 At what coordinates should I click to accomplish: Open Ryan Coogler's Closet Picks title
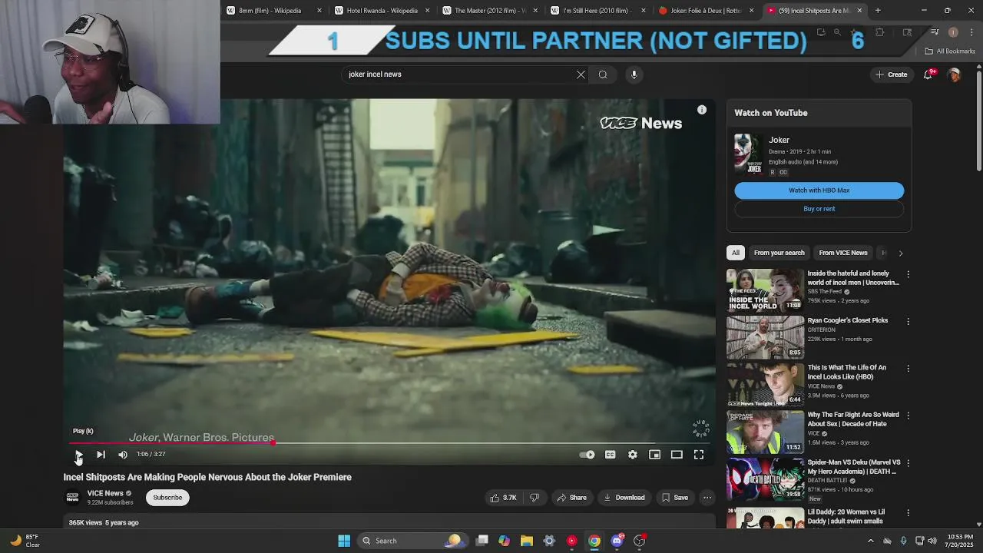847,320
